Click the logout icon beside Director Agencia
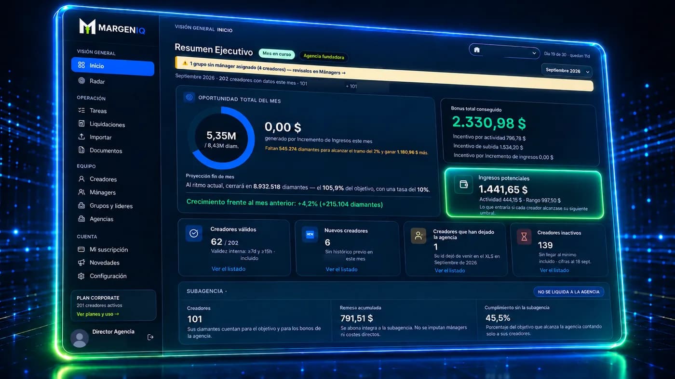This screenshot has width=675, height=379. tap(150, 337)
